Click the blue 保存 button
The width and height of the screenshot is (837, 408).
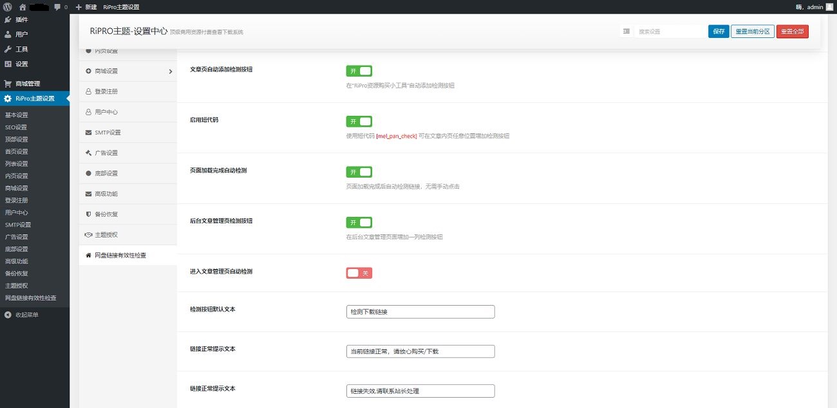tap(719, 32)
